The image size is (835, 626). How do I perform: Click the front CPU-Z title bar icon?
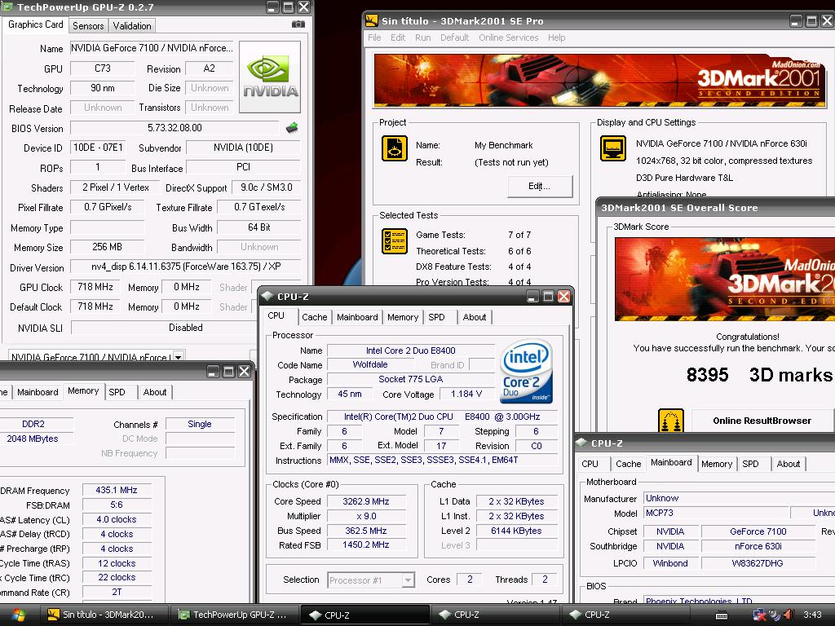267,297
